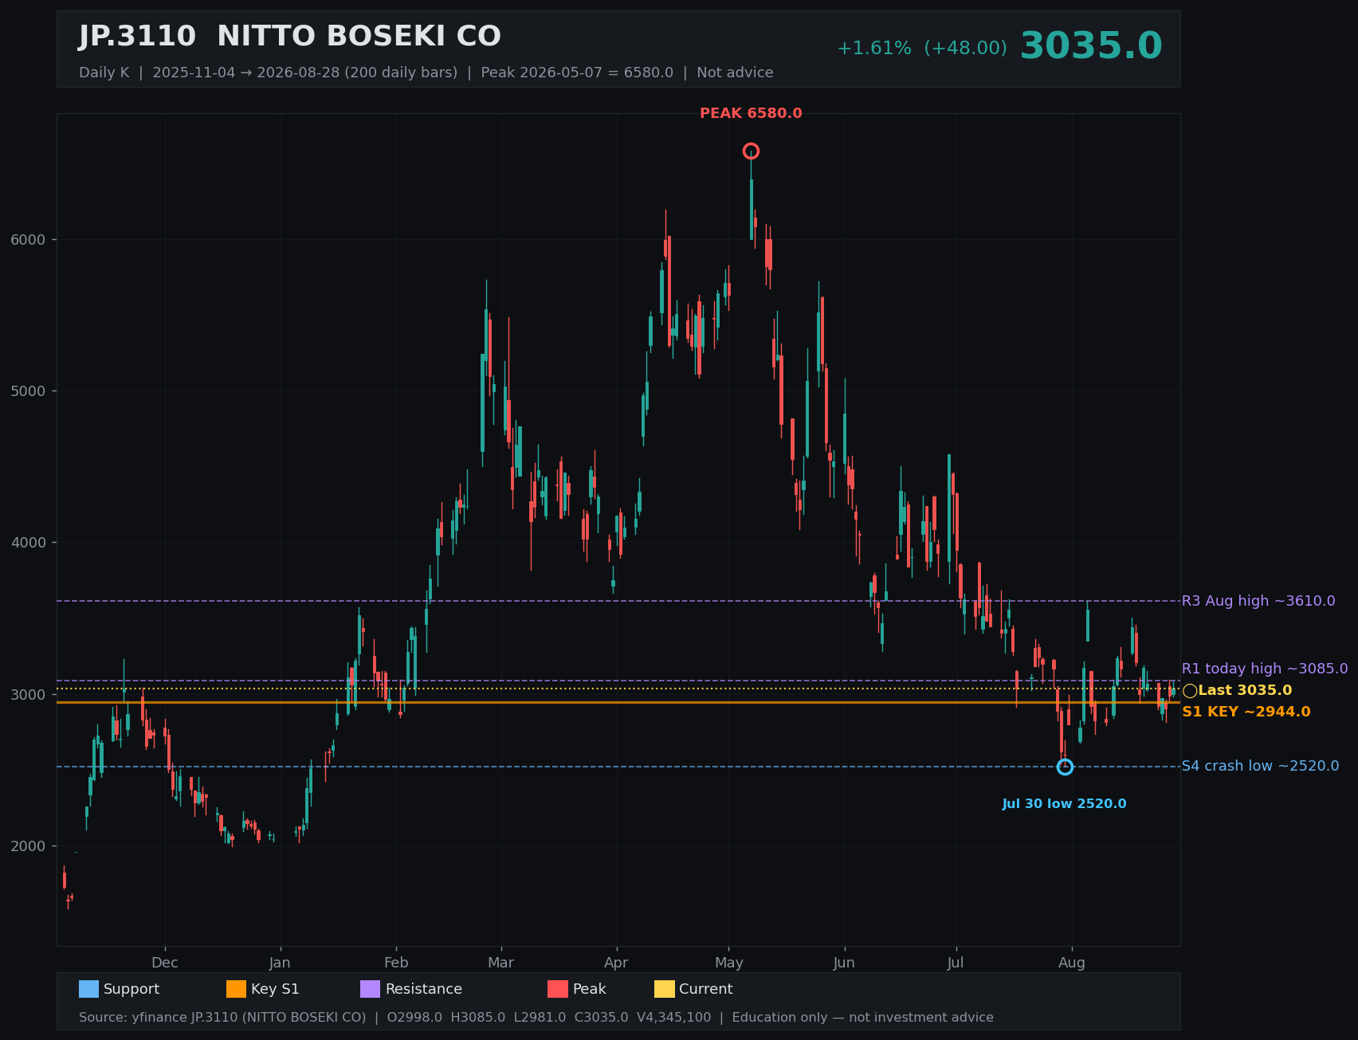
Task: Click the '+1.61%' change percentage
Action: tap(873, 49)
